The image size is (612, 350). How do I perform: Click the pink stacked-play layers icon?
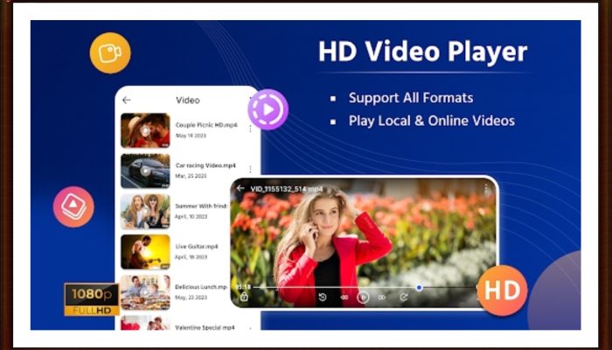tap(73, 206)
